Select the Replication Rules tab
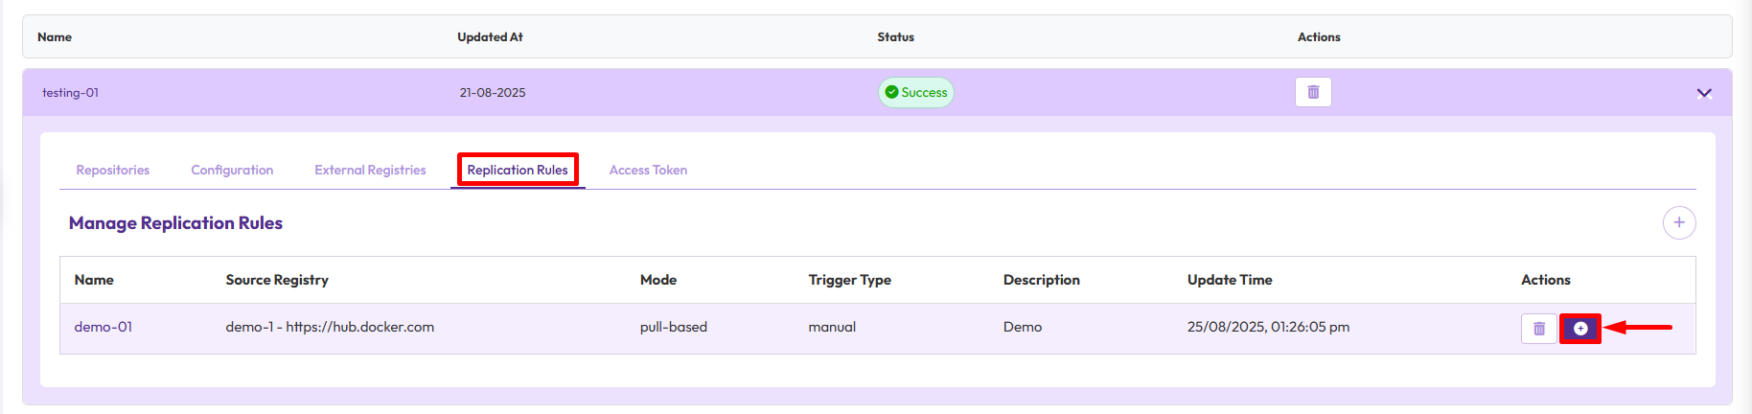 [518, 170]
